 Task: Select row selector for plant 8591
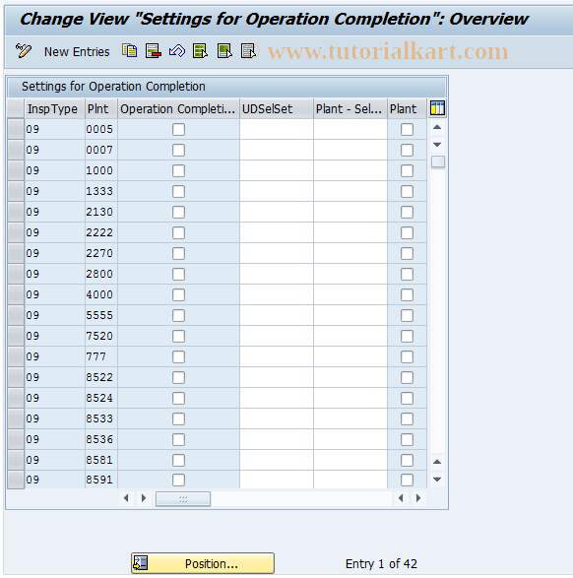click(16, 480)
